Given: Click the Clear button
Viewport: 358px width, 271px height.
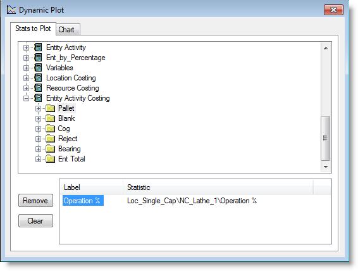Looking at the screenshot, I should pos(35,221).
